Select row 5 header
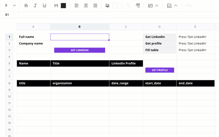Image resolution: width=219 pixels, height=137 pixels. point(9,63)
